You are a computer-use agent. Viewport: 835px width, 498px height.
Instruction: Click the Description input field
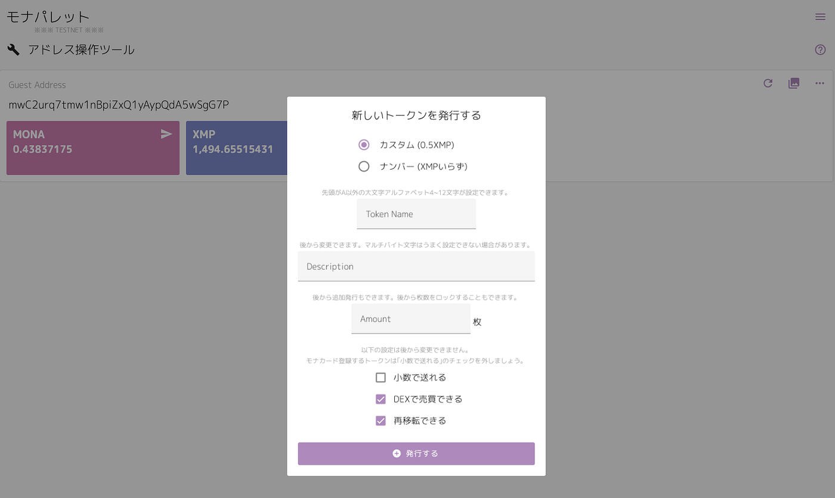[416, 266]
